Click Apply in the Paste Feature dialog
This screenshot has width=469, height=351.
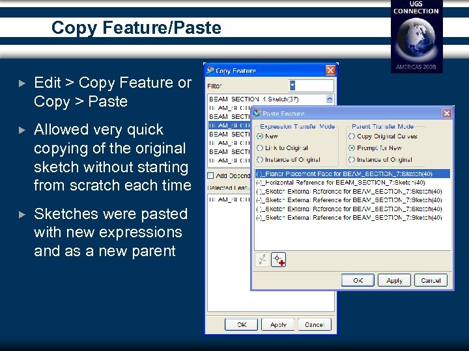394,281
